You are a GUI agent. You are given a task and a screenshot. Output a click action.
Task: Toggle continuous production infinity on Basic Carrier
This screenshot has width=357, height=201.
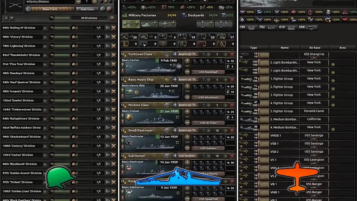point(187,66)
